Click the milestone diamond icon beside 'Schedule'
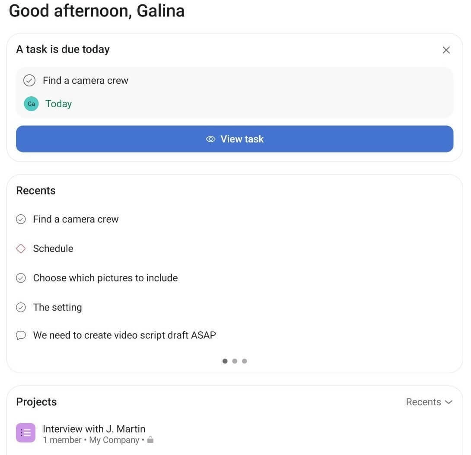 click(21, 248)
